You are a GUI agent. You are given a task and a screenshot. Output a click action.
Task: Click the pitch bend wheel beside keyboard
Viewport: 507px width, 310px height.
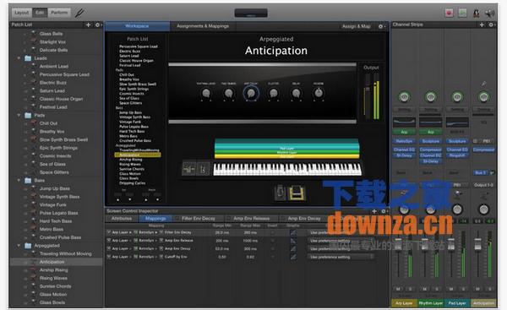(x=188, y=169)
